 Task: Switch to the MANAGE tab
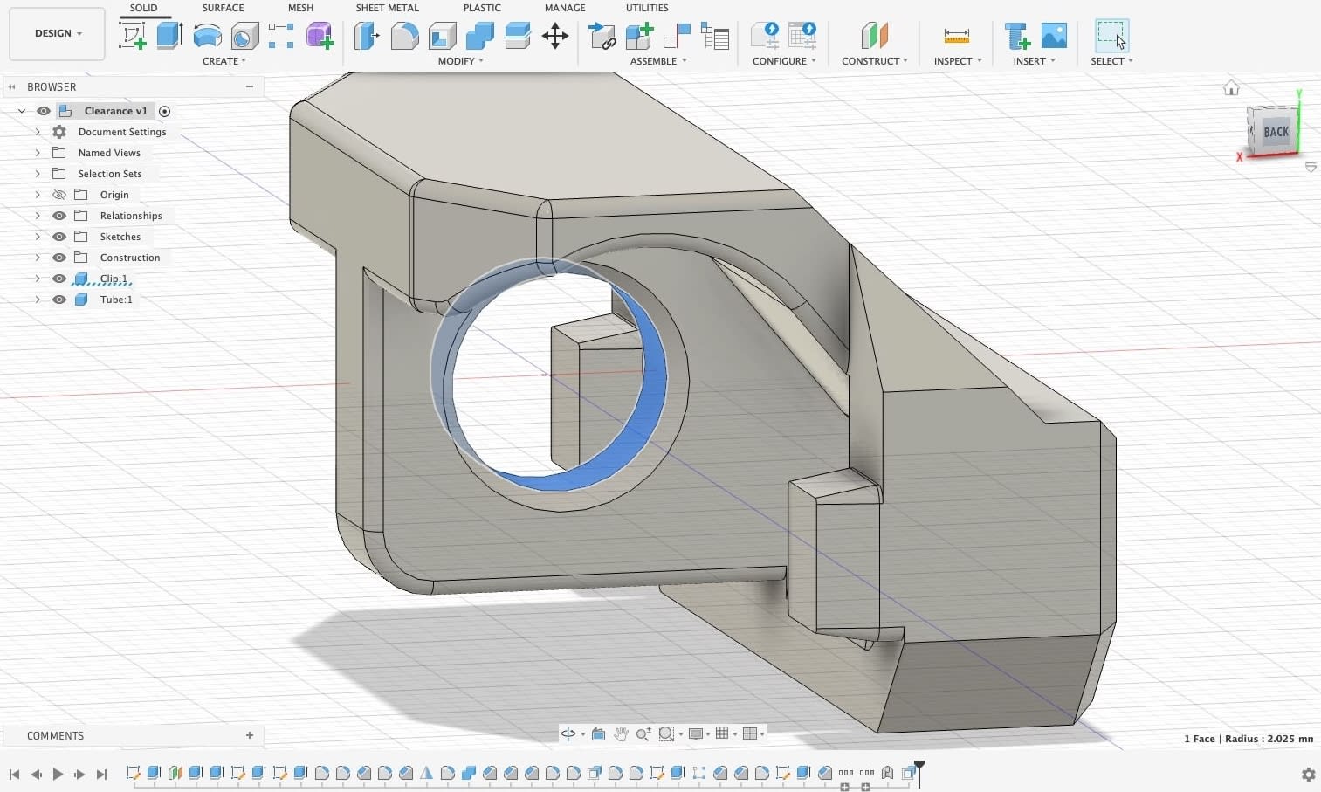[565, 8]
